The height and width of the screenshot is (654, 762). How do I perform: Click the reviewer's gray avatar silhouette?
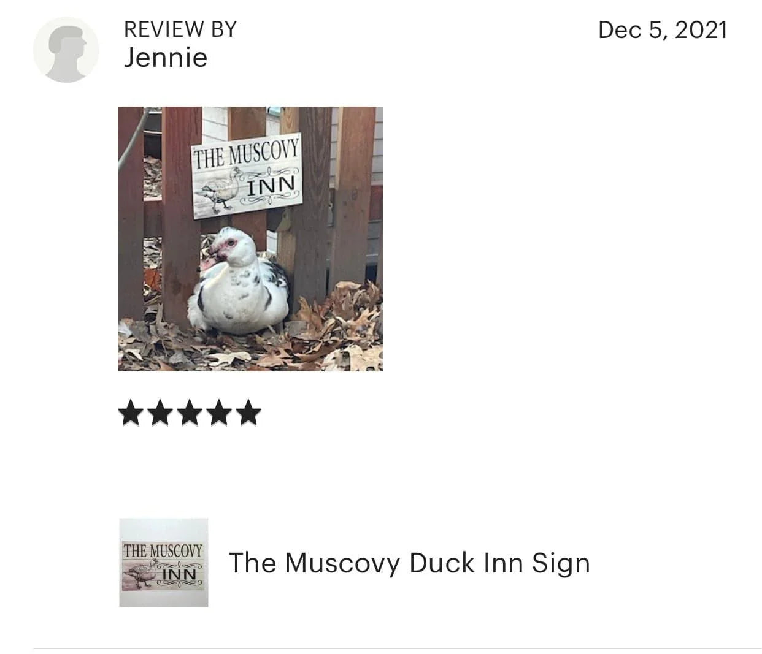tap(66, 50)
